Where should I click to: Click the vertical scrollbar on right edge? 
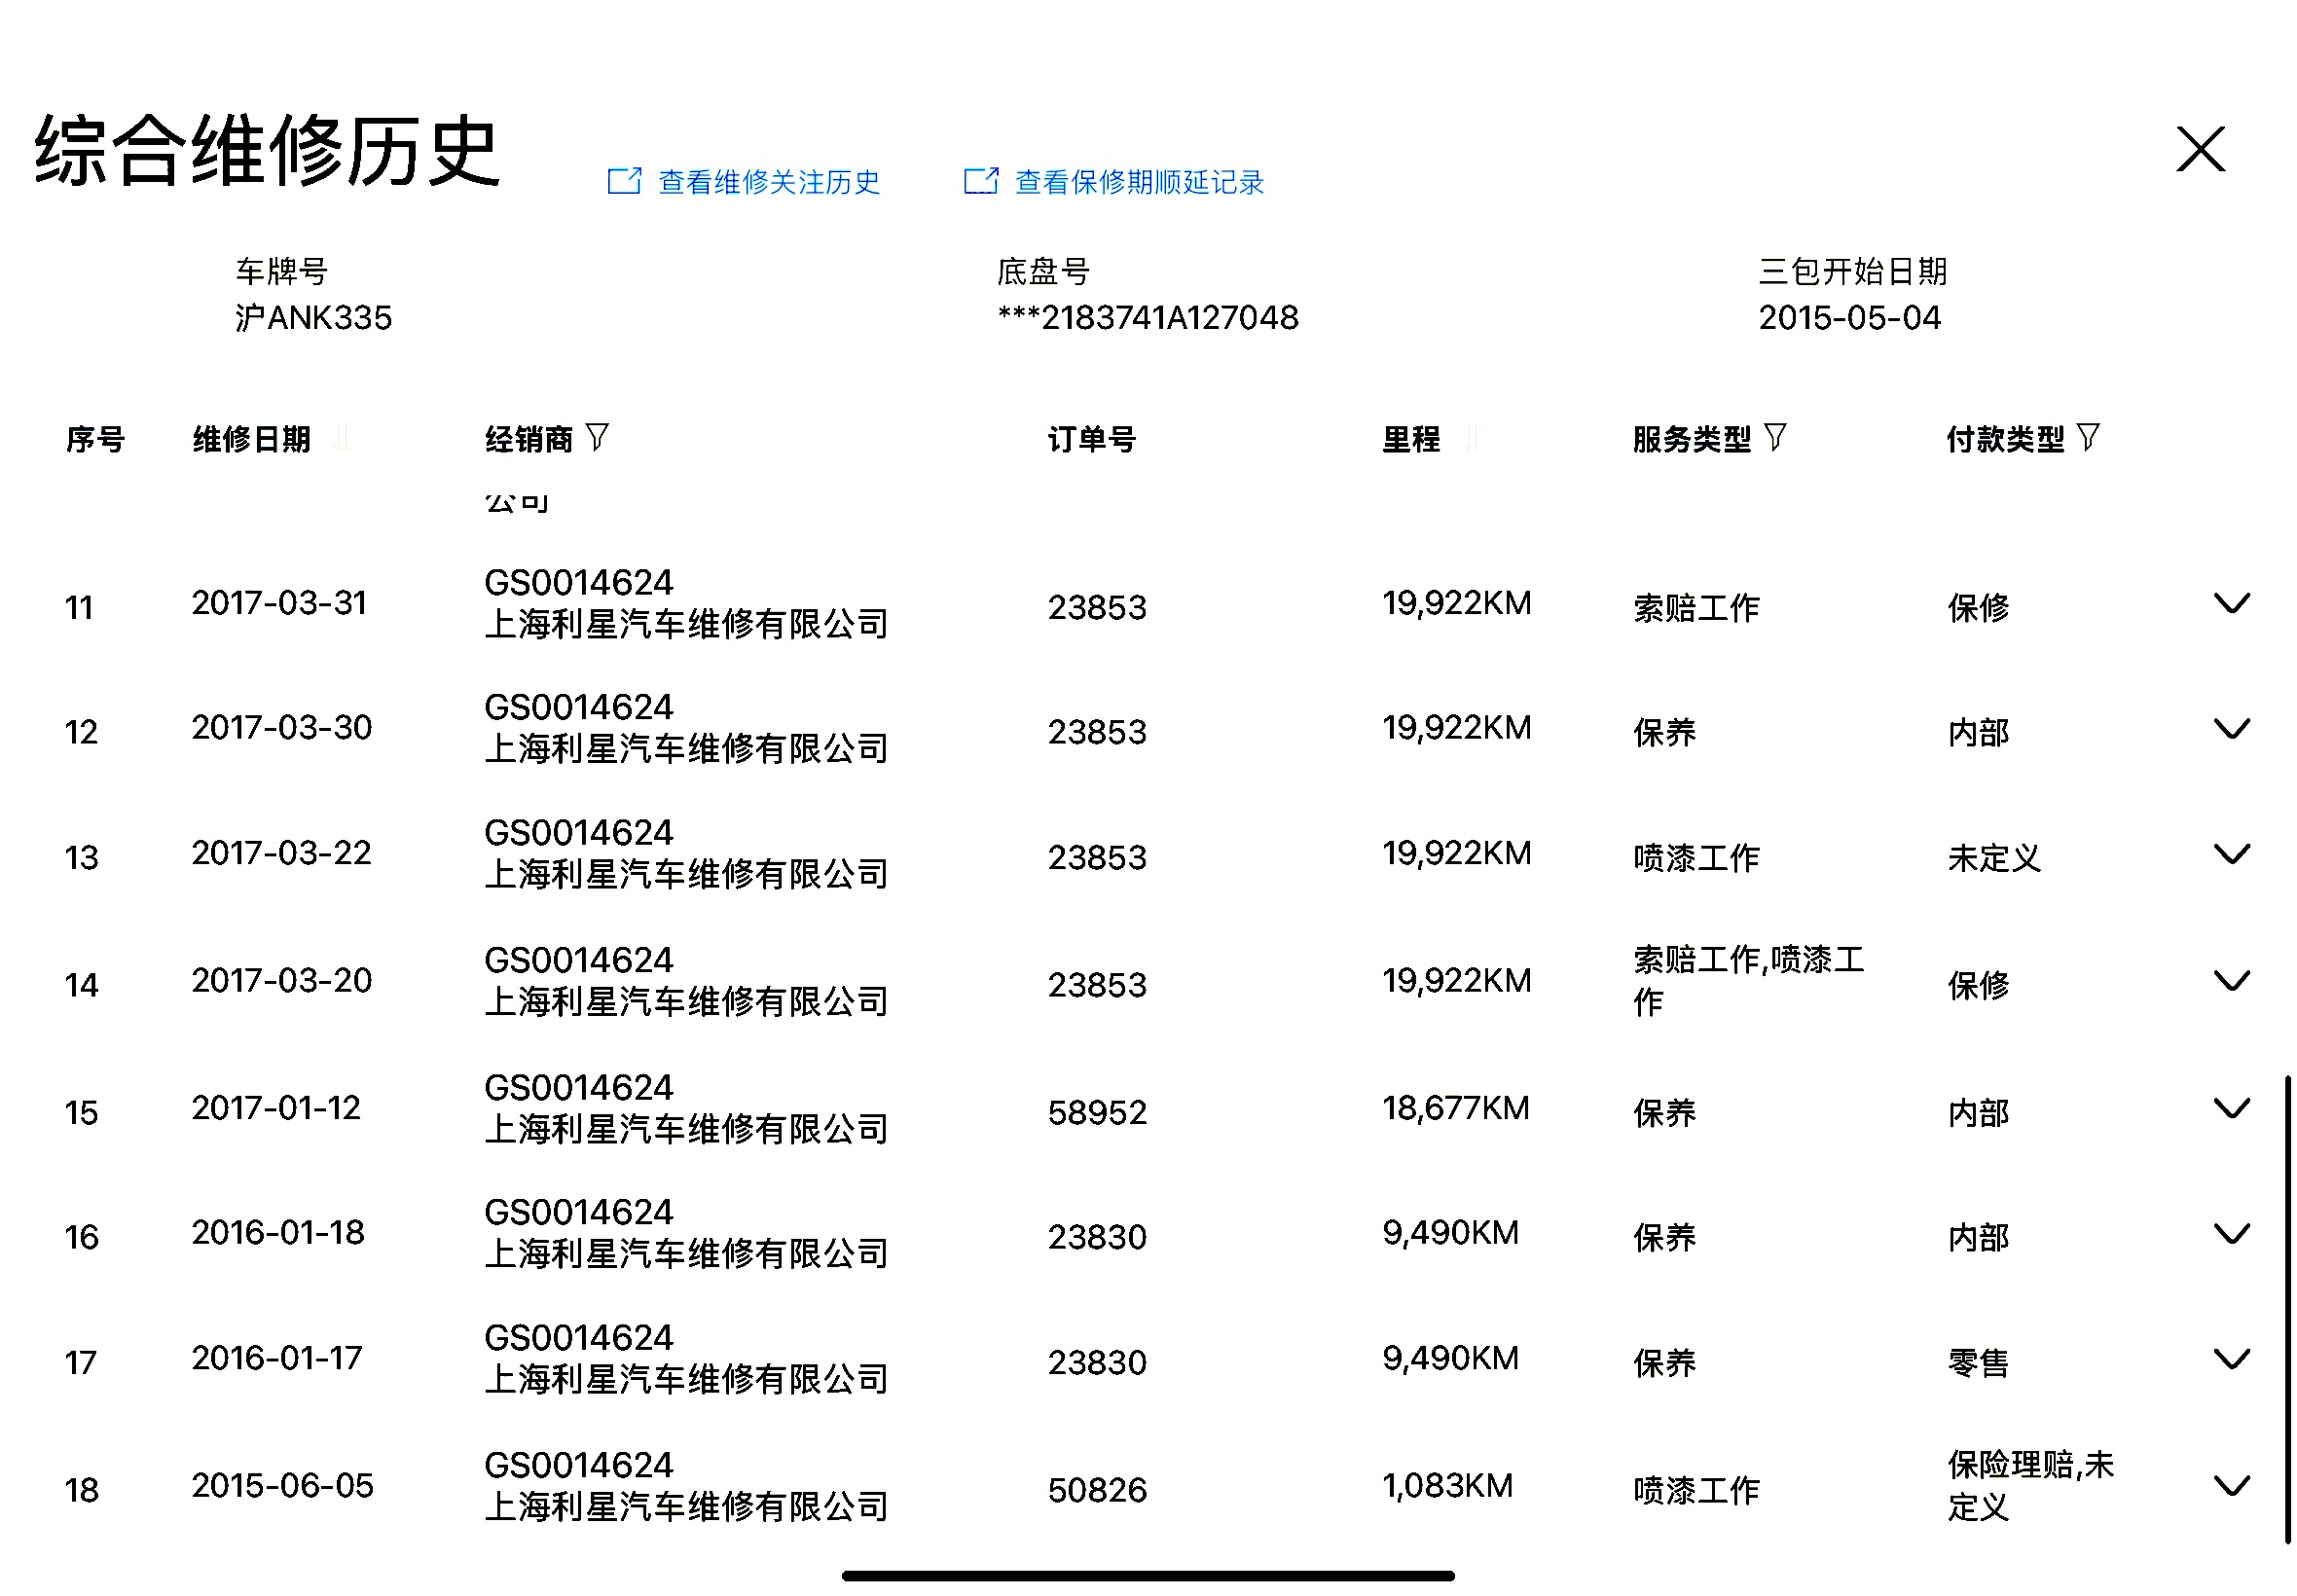[2286, 1308]
